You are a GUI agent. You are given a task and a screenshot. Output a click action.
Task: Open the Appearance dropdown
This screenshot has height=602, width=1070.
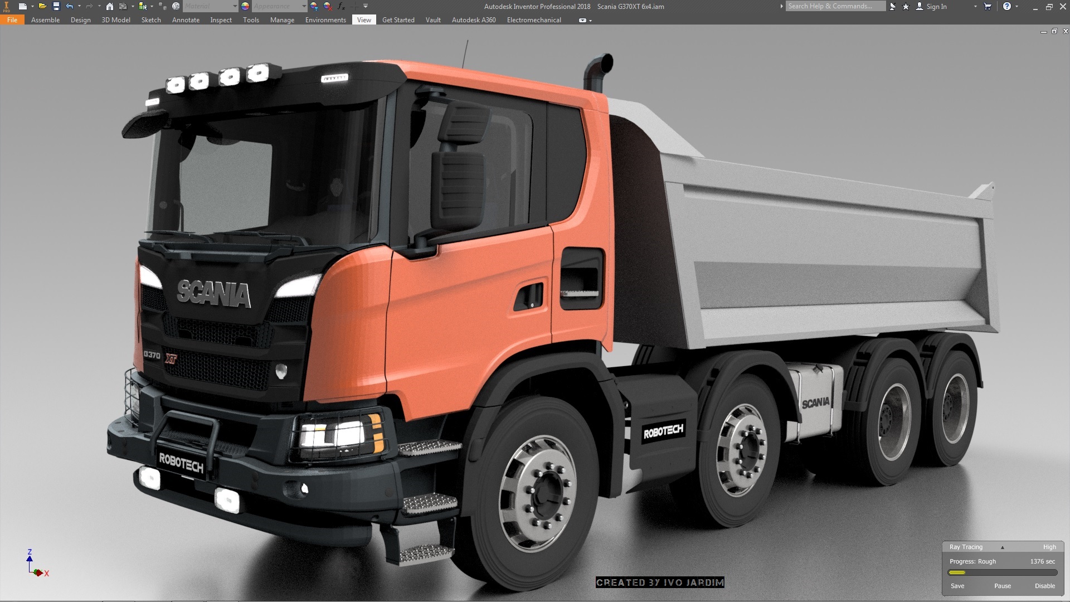pos(304,6)
